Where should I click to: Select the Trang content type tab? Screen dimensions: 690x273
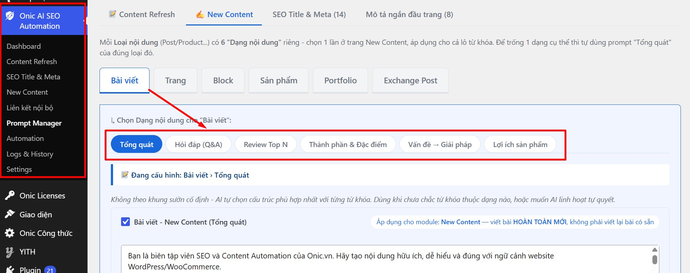point(175,80)
